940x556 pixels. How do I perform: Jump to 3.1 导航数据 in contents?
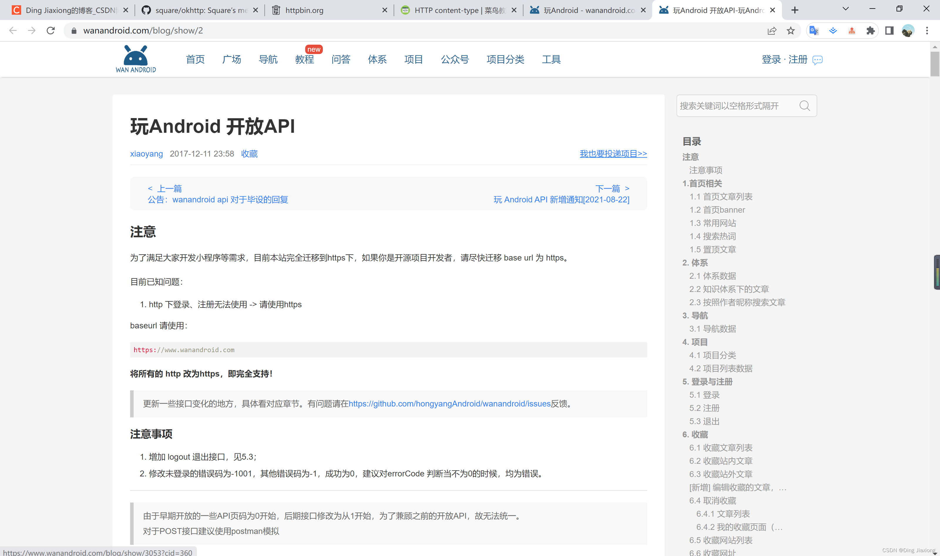(713, 329)
